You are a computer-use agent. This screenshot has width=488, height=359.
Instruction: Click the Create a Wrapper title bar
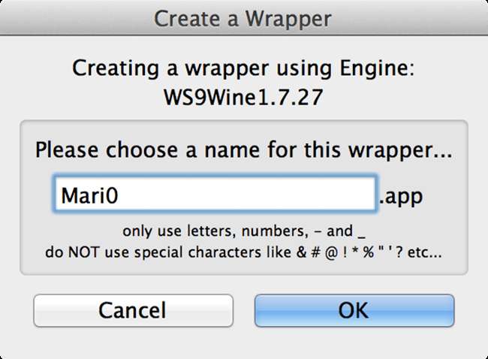pyautogui.click(x=243, y=18)
